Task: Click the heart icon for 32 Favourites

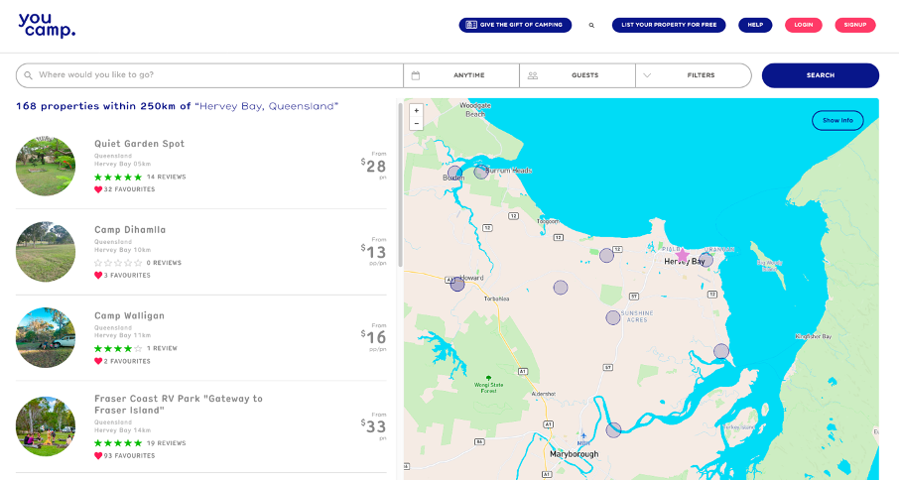Action: (98, 189)
